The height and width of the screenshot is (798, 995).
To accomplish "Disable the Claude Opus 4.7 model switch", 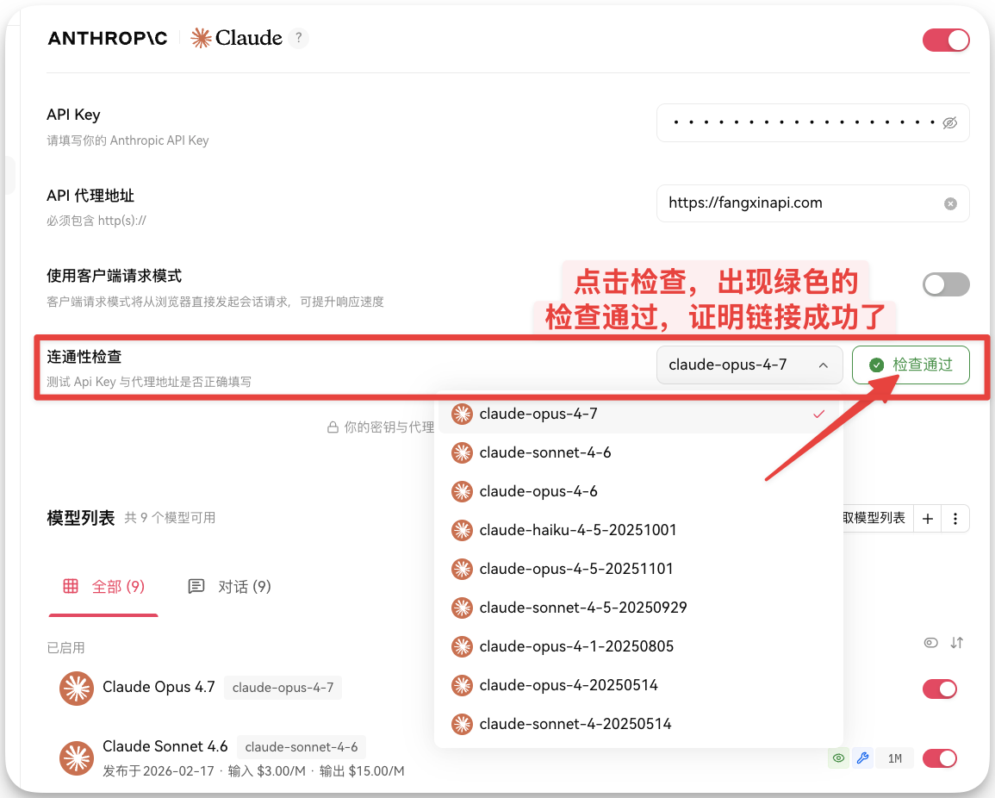I will [940, 689].
